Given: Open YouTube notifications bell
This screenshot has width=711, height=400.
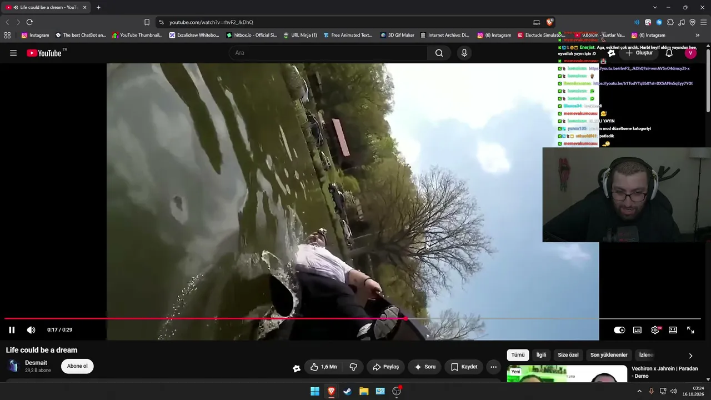Looking at the screenshot, I should [x=669, y=53].
